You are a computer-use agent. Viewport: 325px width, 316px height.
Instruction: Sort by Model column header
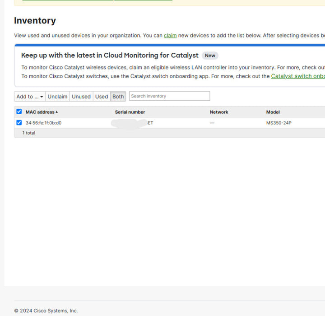pos(273,112)
